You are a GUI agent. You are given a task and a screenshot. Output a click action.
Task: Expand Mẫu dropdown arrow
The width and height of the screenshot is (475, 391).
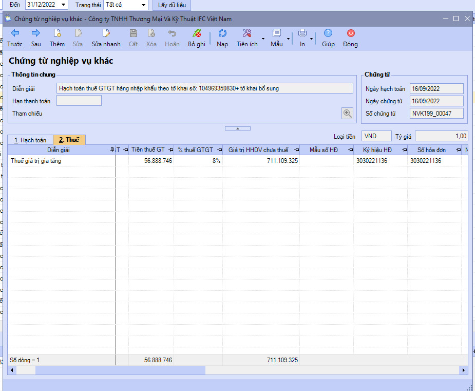(x=288, y=39)
